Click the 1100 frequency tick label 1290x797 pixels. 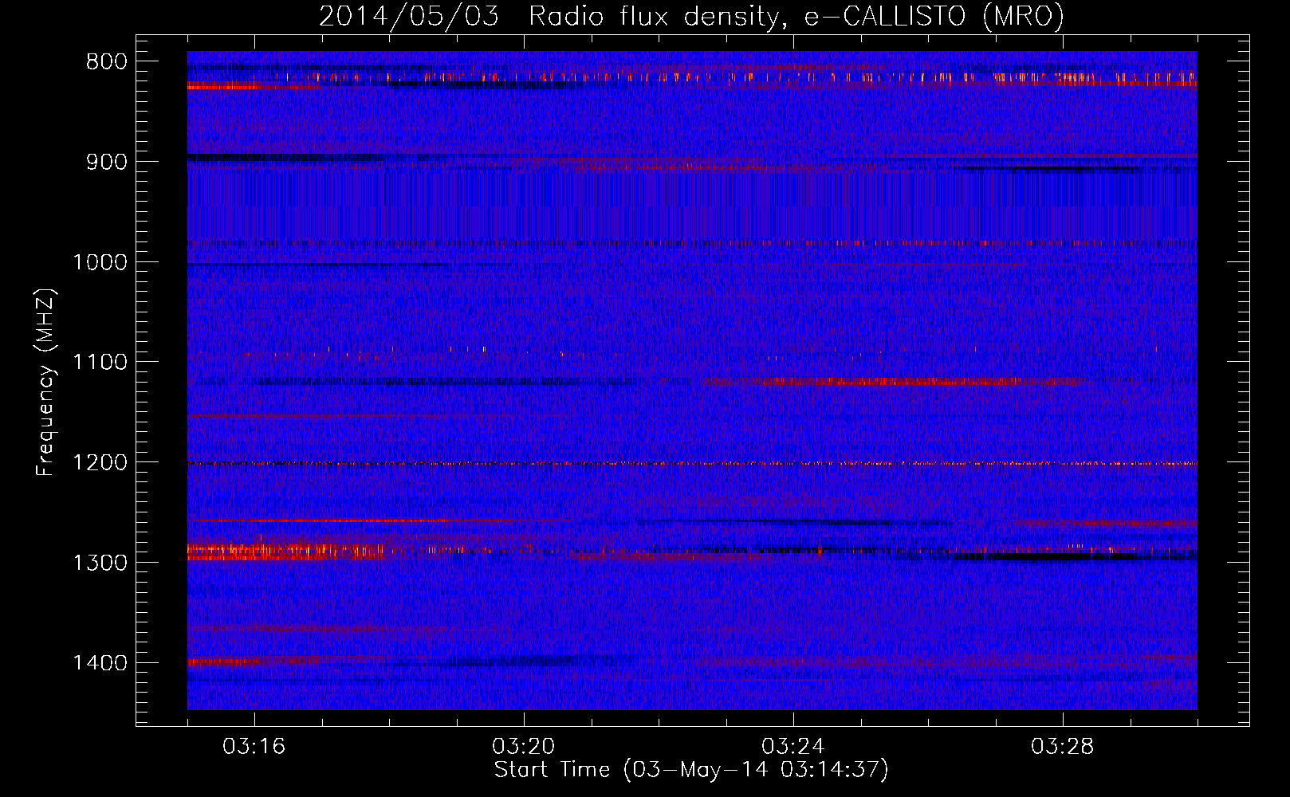[100, 363]
